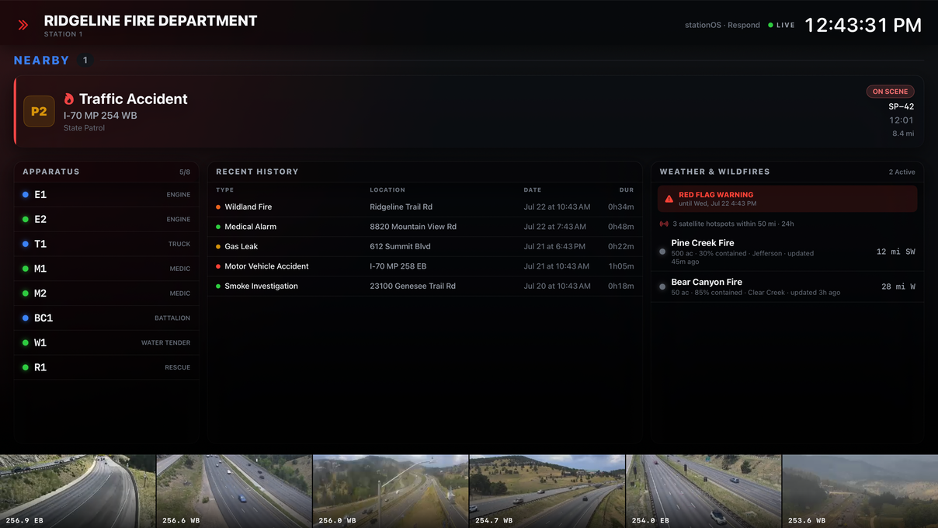Click the red double-chevron sidebar icon
This screenshot has width=938, height=528.
[23, 25]
